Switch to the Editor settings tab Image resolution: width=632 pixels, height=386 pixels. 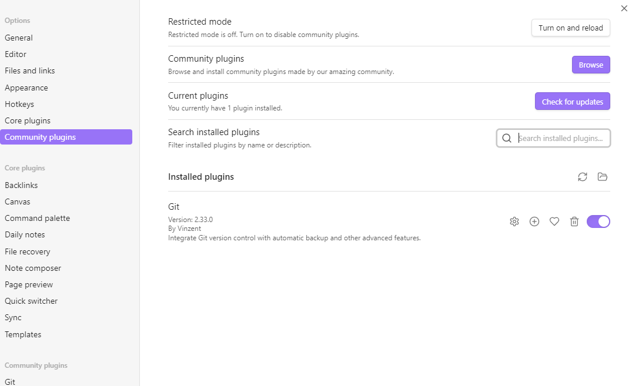coord(16,54)
